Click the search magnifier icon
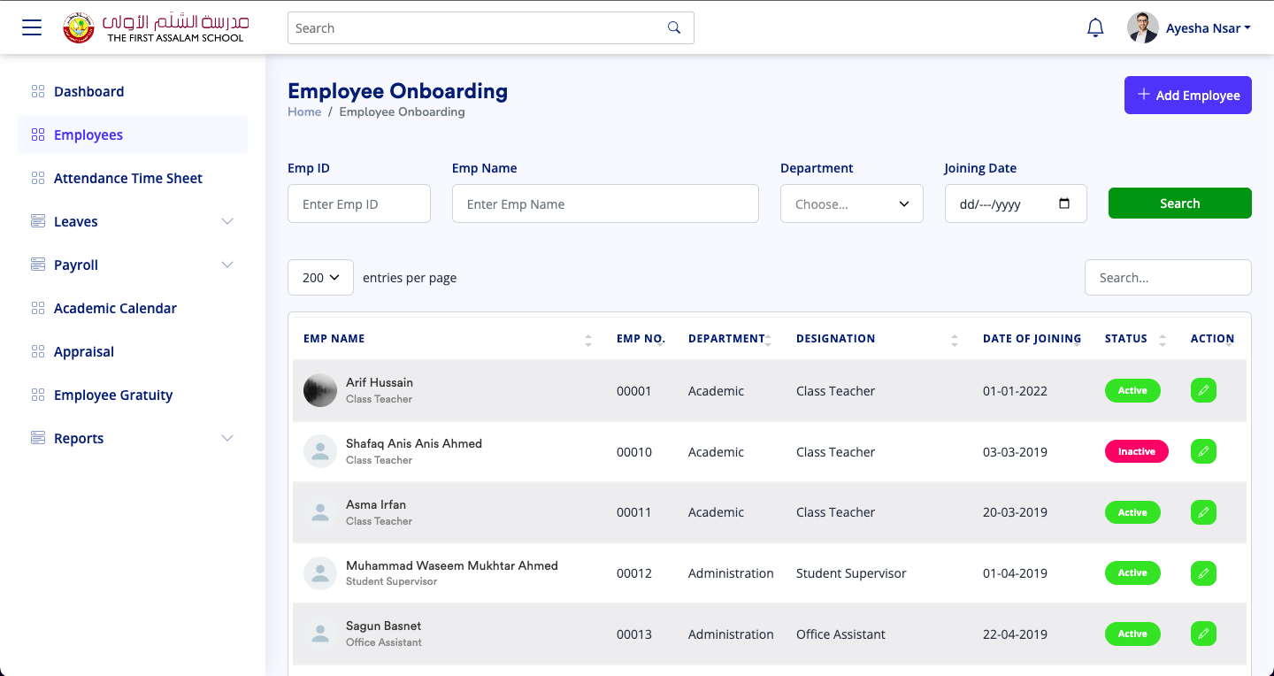 click(674, 27)
